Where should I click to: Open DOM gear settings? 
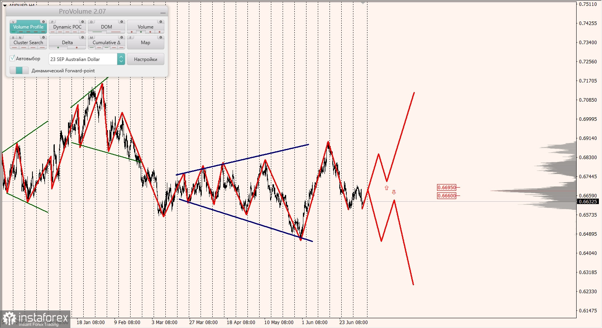(122, 22)
